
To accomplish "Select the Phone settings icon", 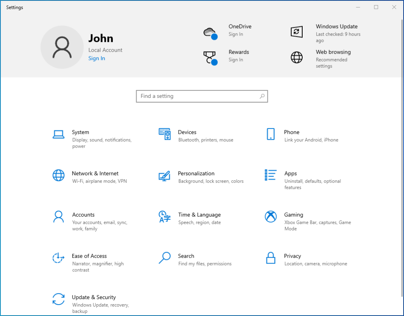I will coord(271,134).
